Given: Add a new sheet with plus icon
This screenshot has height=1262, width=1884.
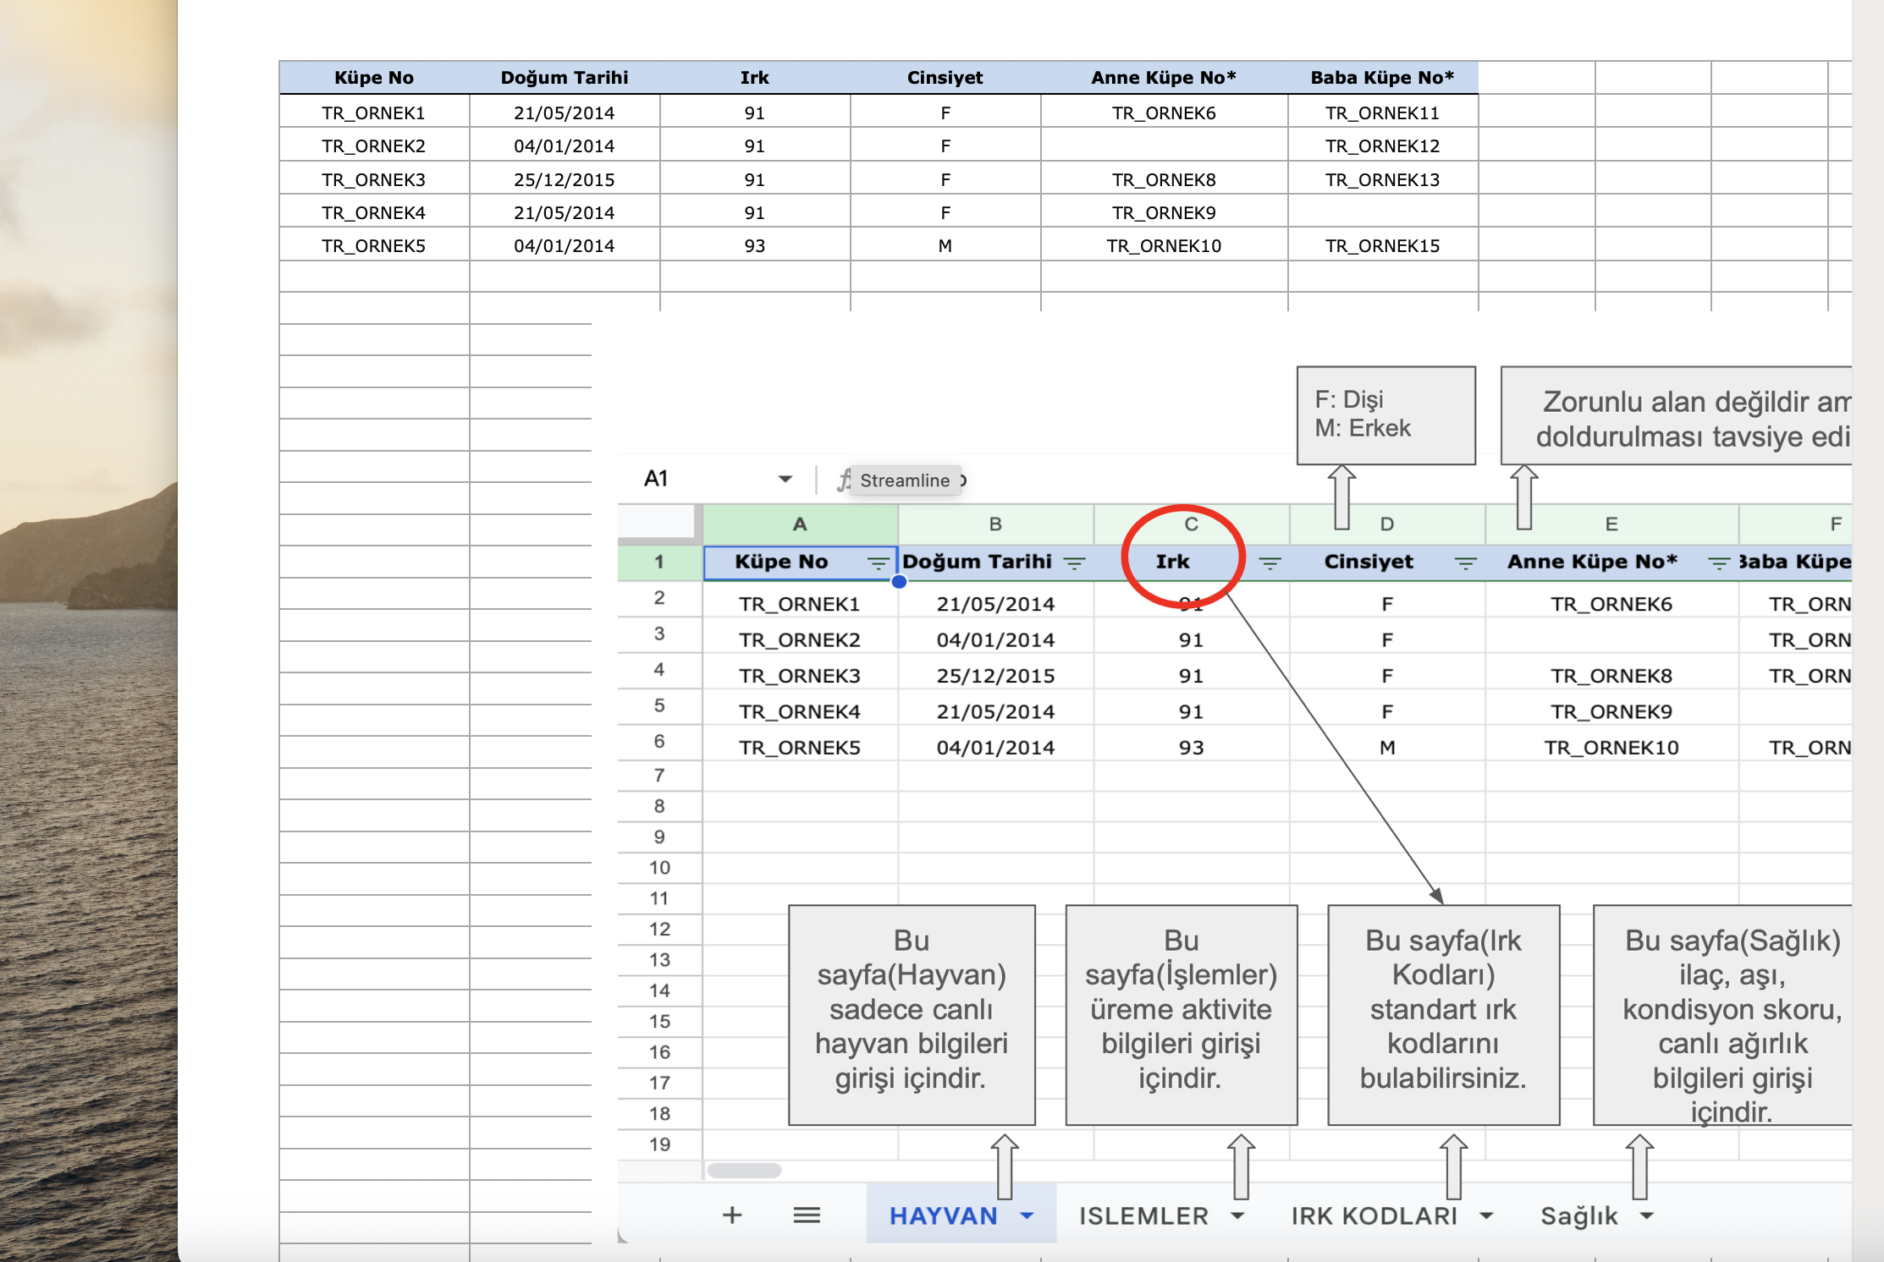Looking at the screenshot, I should point(732,1215).
